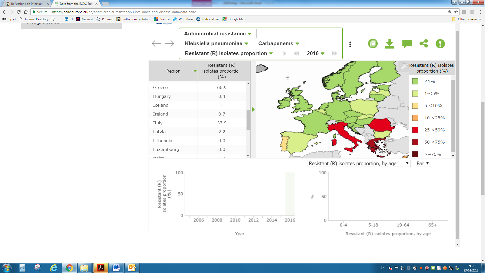Sort table by Region column header
This screenshot has height=273, width=485.
pos(173,71)
